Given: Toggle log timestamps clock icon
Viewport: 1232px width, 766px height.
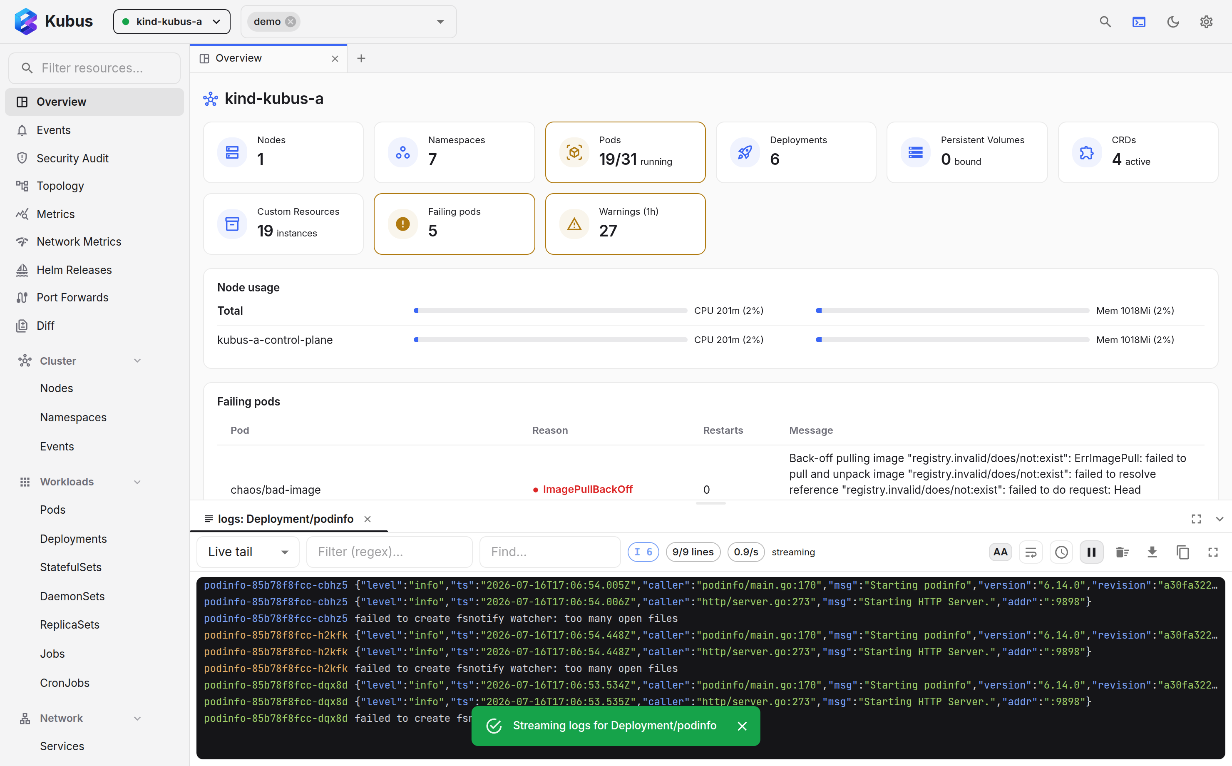Looking at the screenshot, I should click(x=1061, y=552).
